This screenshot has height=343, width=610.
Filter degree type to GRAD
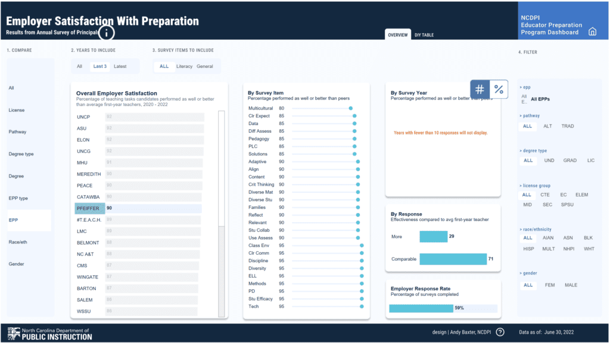[570, 160]
